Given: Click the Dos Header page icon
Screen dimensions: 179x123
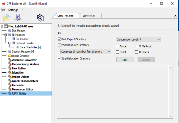Looking at the screenshot, I should (10, 30).
